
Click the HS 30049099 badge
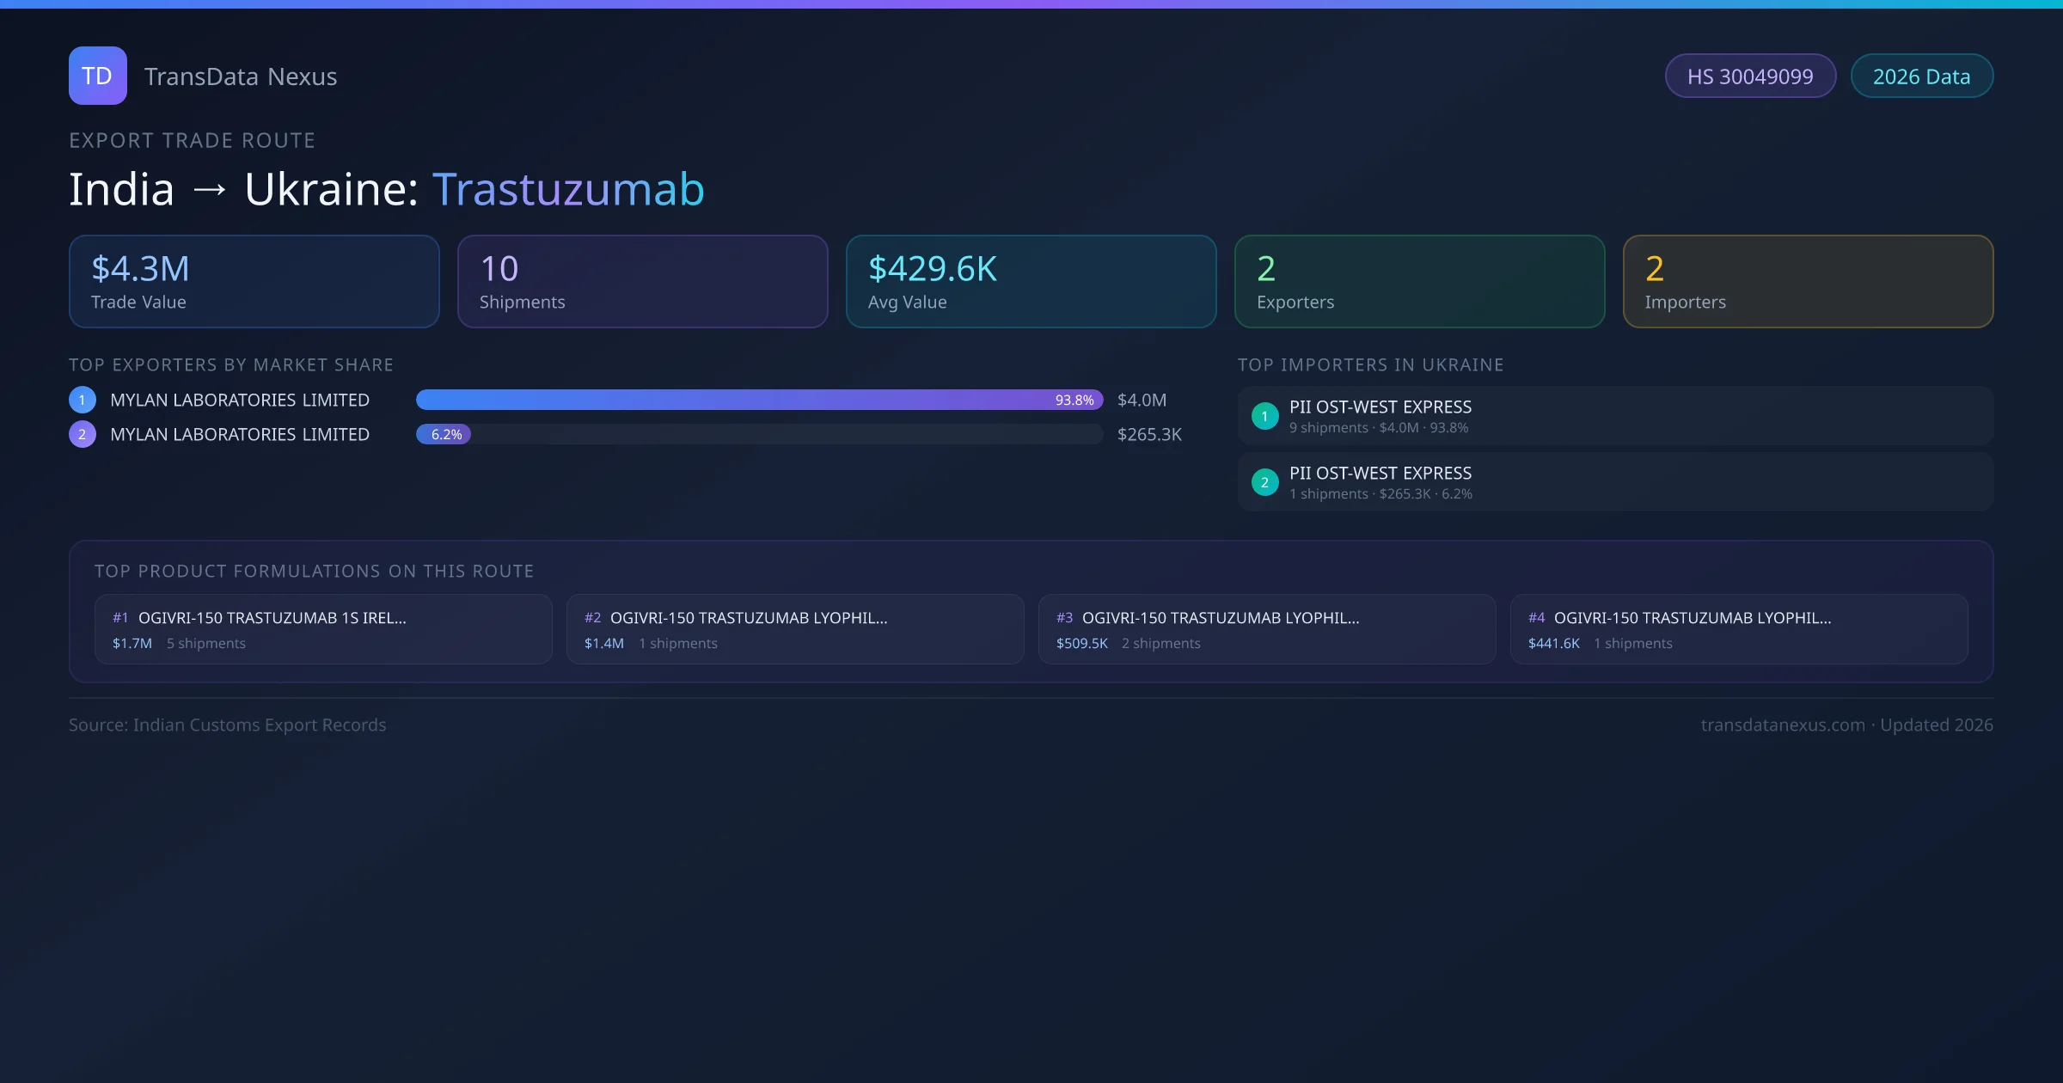1750,76
